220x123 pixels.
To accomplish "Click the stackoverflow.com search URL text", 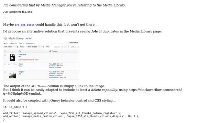I will 93,92.
